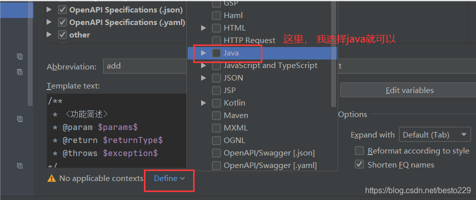Select the Java row label
476x200 pixels.
point(231,53)
